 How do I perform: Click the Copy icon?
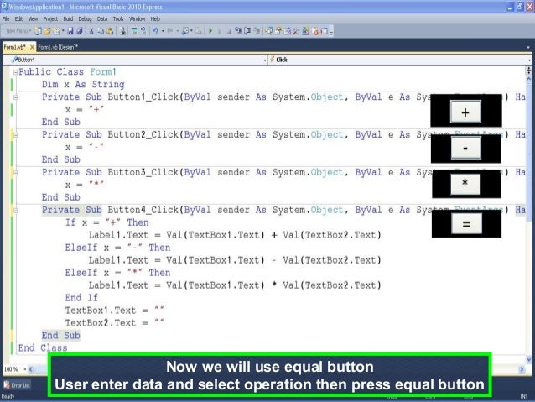tap(101, 31)
